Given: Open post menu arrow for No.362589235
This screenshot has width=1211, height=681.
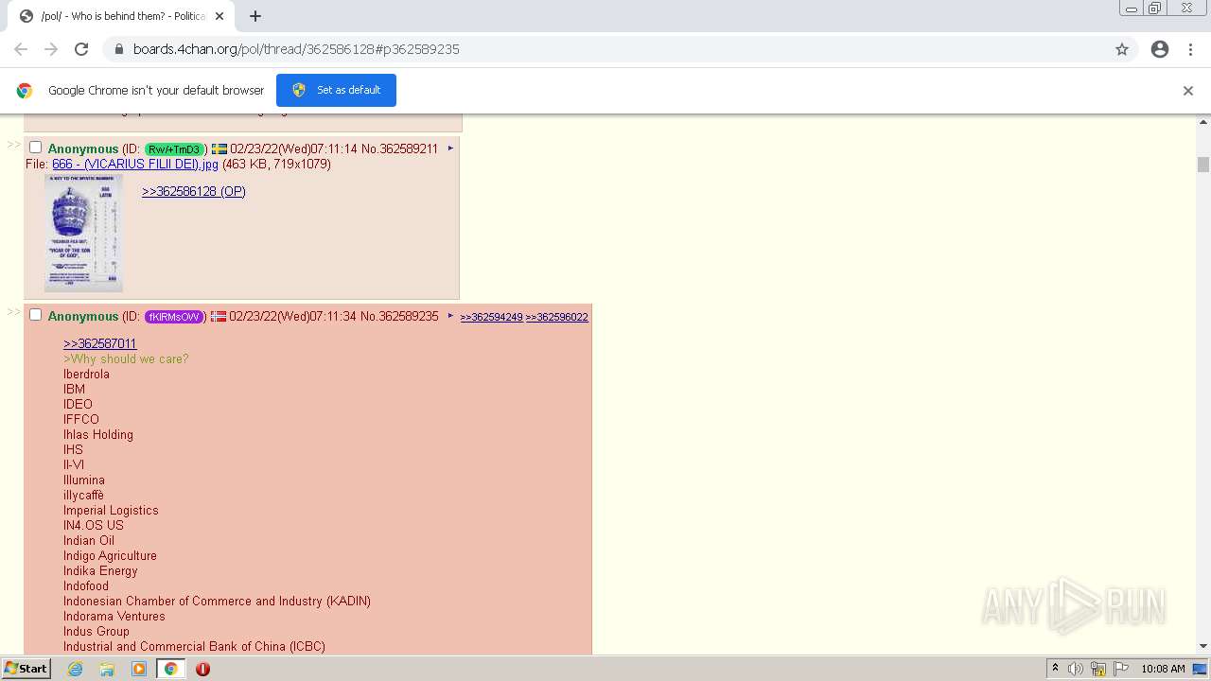Looking at the screenshot, I should [450, 316].
